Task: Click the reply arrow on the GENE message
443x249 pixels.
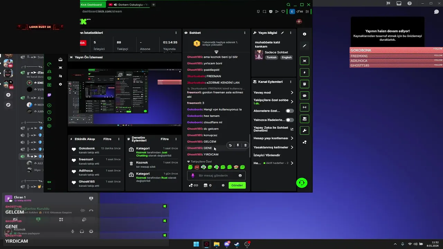Action: pyautogui.click(x=230, y=146)
